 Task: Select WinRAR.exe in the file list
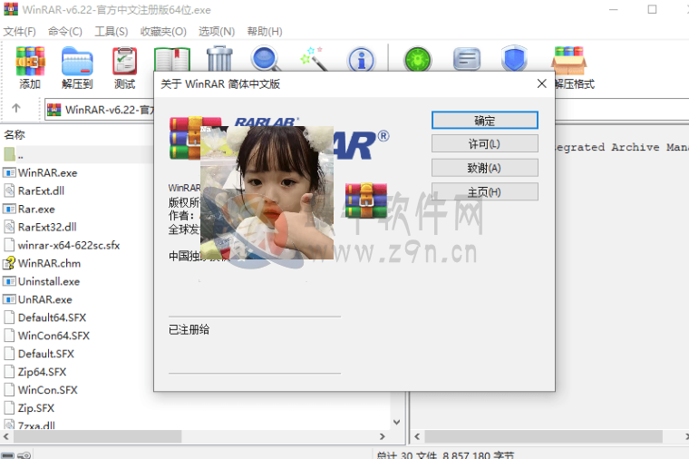coord(47,172)
